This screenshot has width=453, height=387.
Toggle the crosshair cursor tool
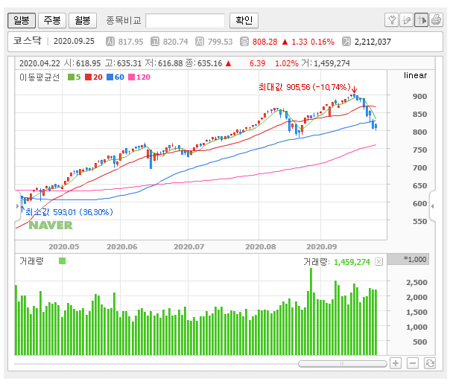[421, 20]
